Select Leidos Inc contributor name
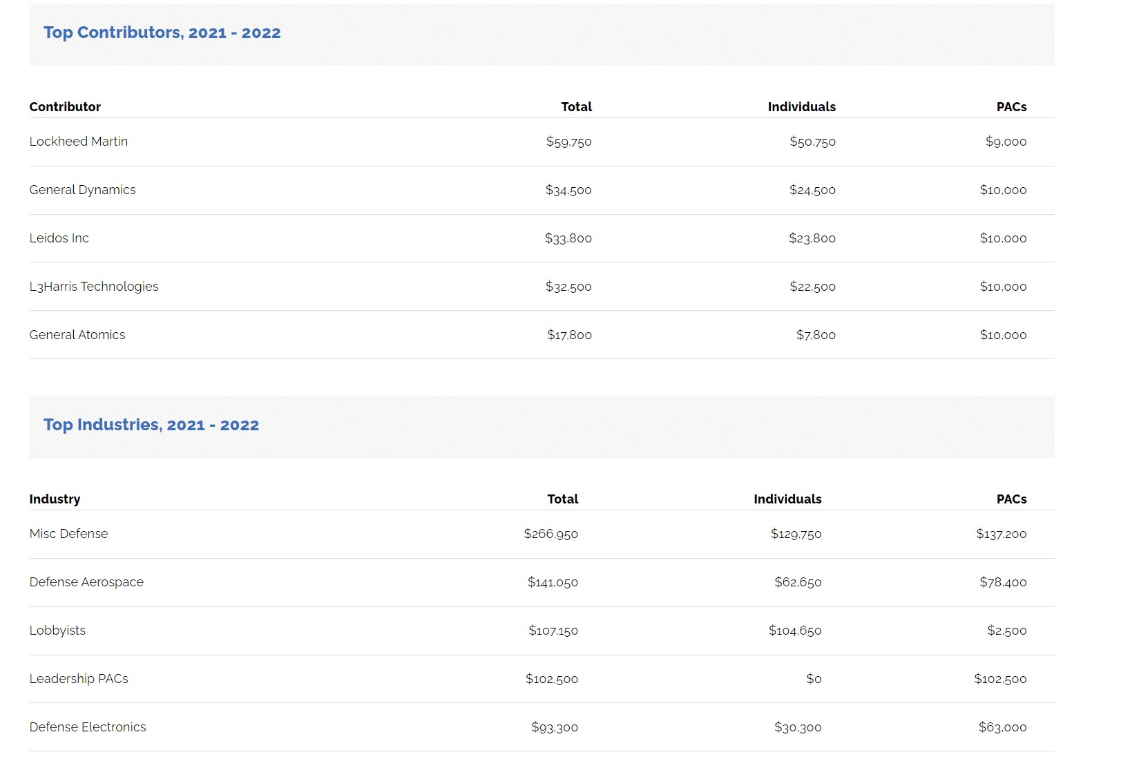The height and width of the screenshot is (759, 1121). pyautogui.click(x=59, y=238)
